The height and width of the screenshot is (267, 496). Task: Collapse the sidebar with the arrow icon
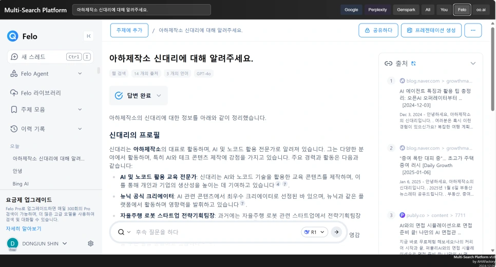(88, 36)
